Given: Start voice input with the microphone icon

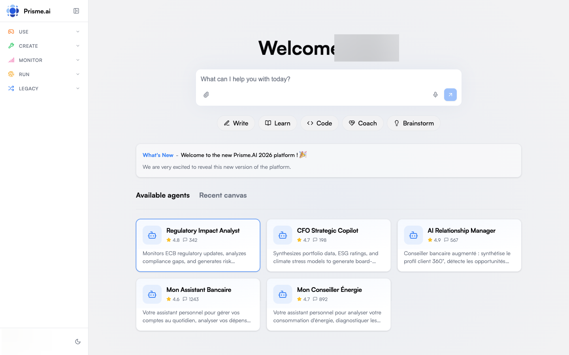Looking at the screenshot, I should click(x=435, y=95).
